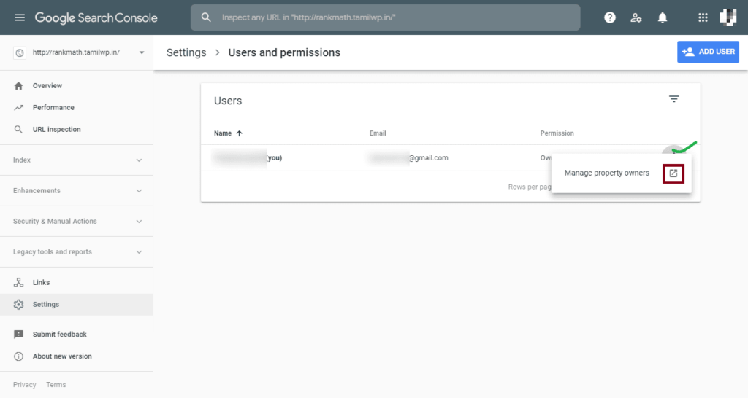The image size is (748, 398).
Task: Click the search magnifier icon in URL bar
Action: pos(206,17)
